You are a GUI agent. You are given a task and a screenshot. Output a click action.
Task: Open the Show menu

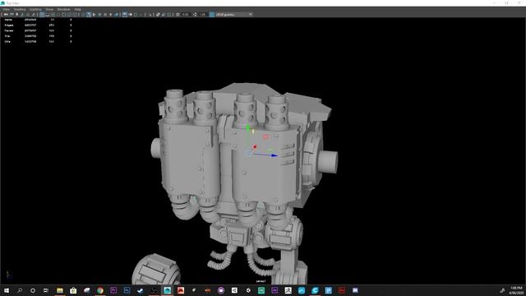(49, 9)
